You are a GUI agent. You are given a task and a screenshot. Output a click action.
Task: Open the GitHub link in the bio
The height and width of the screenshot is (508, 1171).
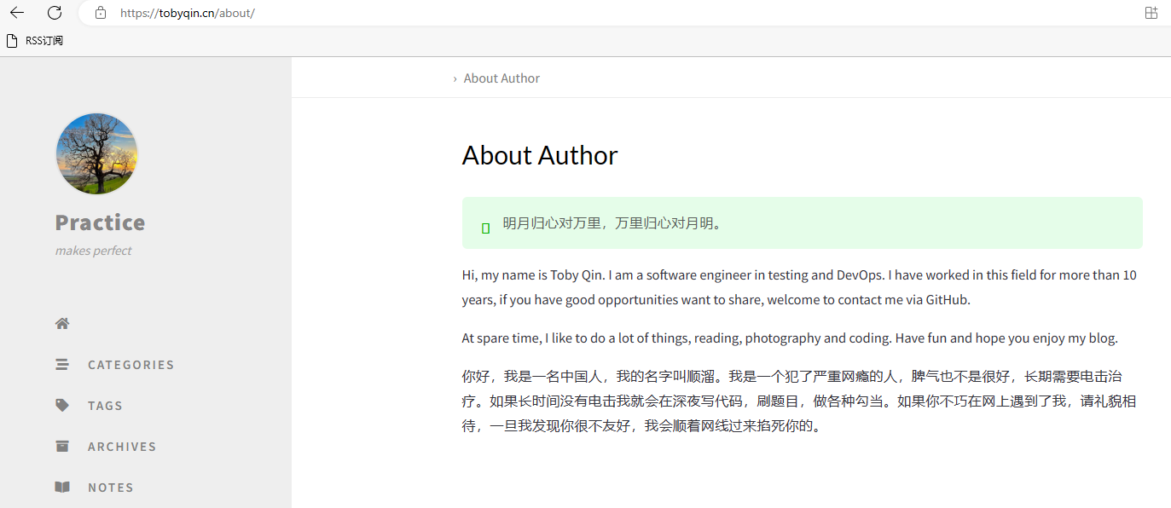pos(947,299)
